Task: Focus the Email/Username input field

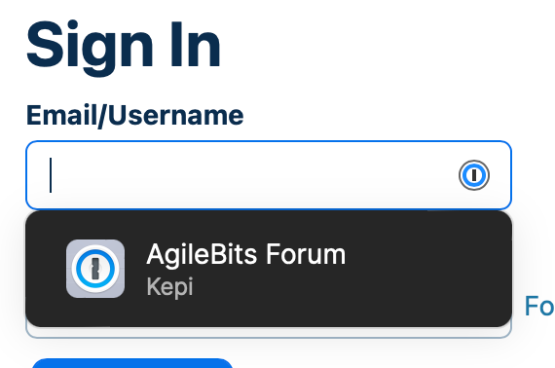Action: point(269,175)
